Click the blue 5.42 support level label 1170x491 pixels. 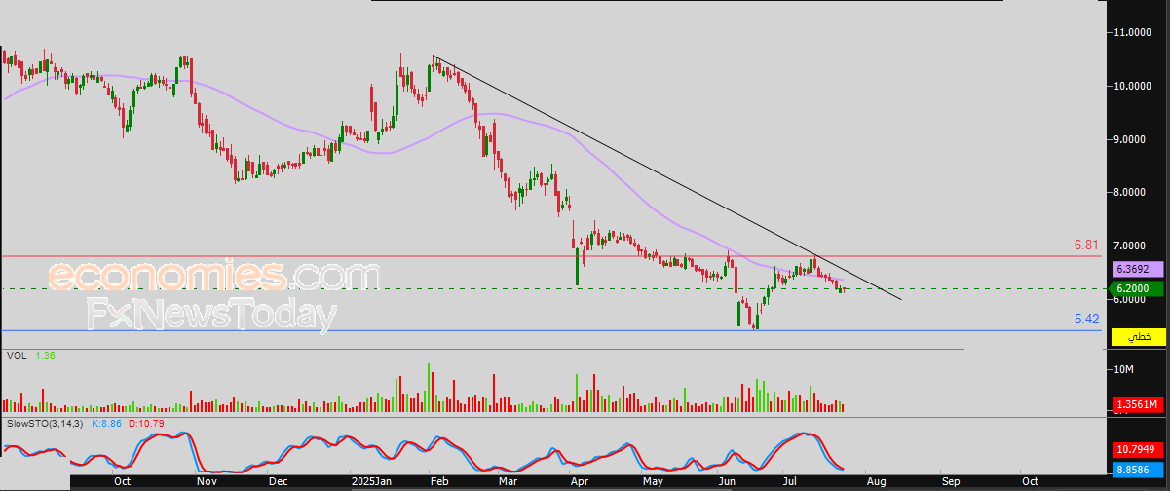tap(1086, 319)
